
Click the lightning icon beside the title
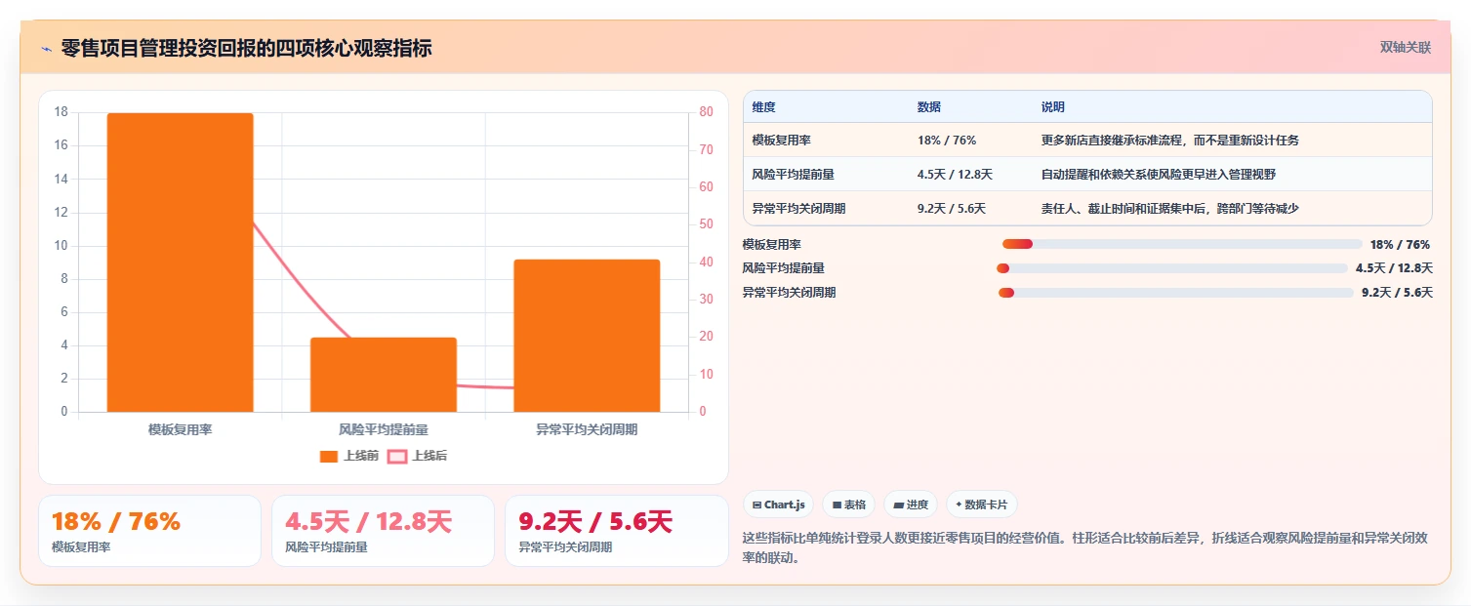[x=46, y=49]
